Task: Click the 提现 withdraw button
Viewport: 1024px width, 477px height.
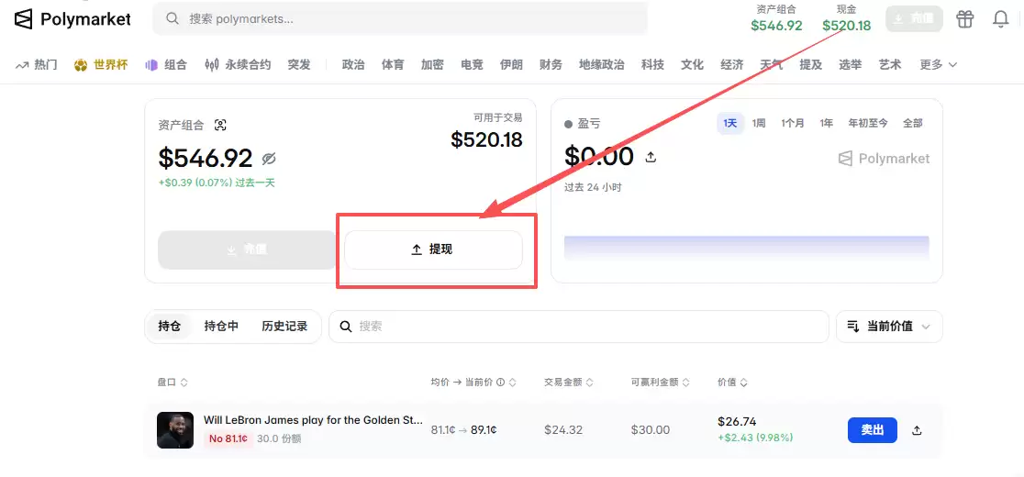Action: pyautogui.click(x=434, y=250)
